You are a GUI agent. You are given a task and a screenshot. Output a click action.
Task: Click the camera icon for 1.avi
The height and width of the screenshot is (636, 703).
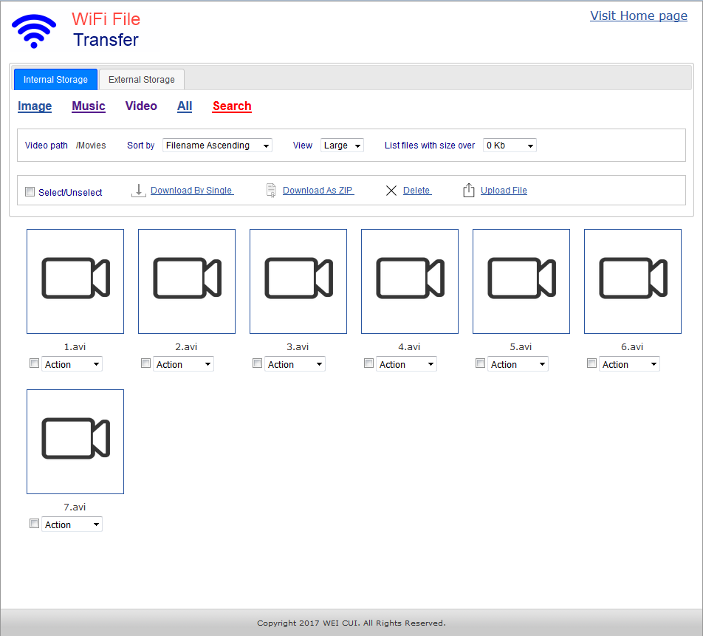(x=75, y=278)
